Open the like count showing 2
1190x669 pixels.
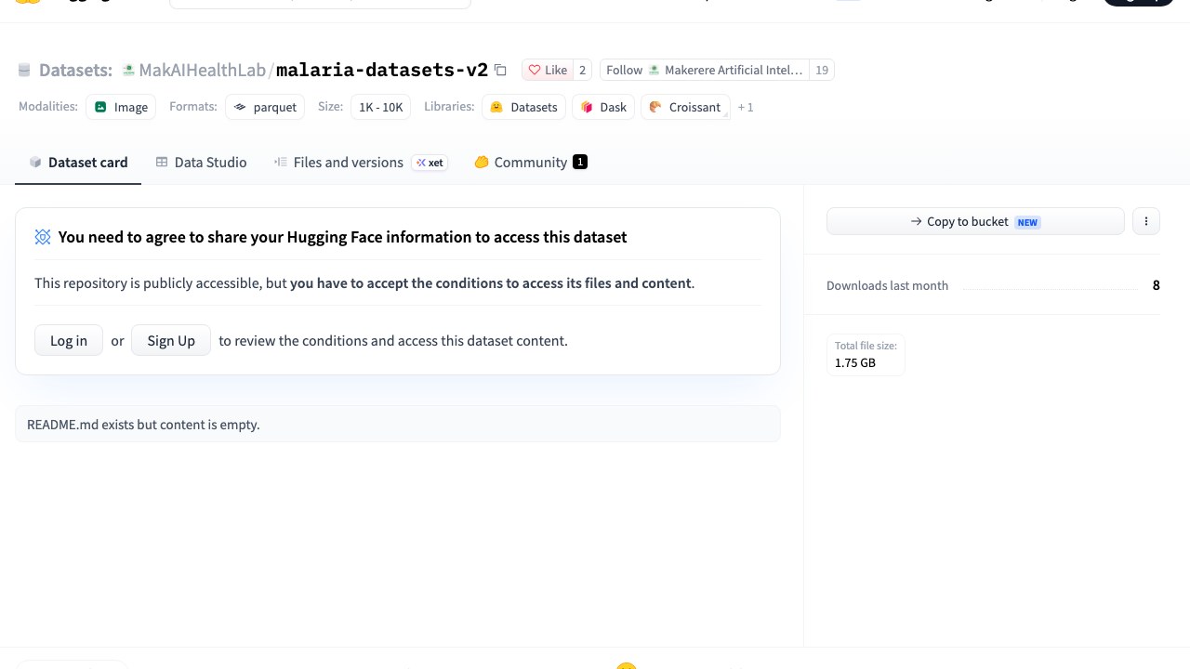[583, 70]
